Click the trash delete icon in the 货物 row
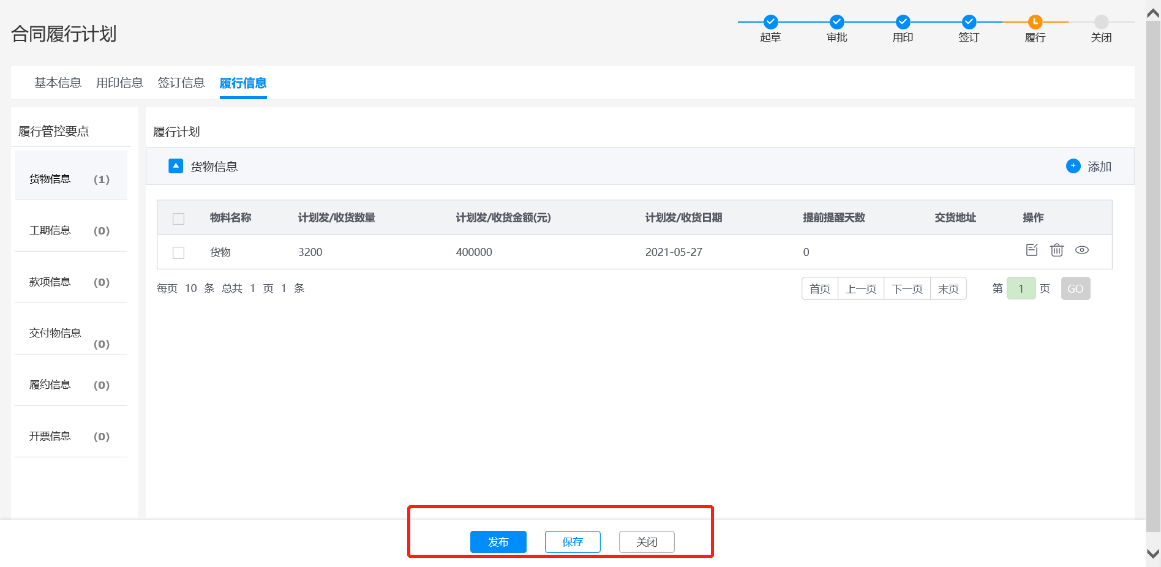 (1057, 250)
